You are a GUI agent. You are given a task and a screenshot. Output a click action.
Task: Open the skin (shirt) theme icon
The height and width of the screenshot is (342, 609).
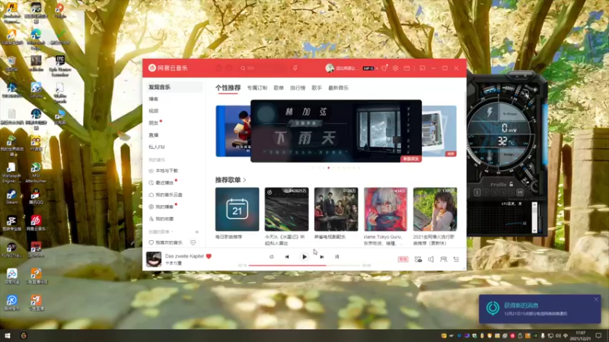point(384,68)
